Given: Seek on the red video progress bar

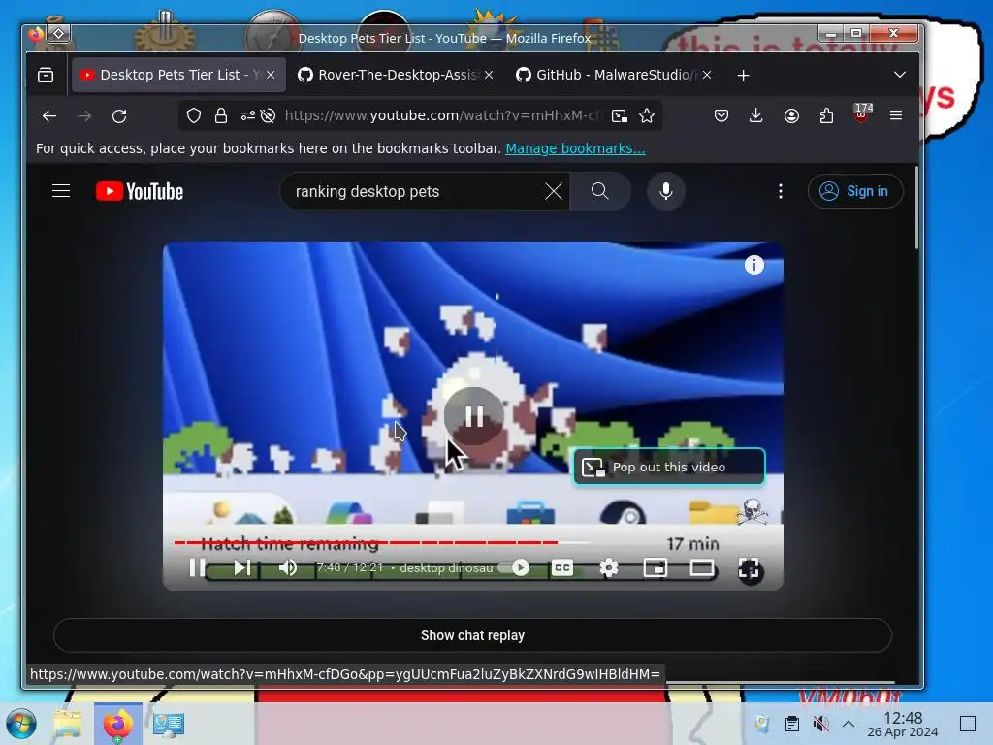Looking at the screenshot, I should (381, 542).
